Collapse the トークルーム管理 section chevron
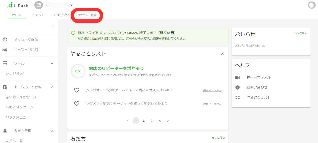The height and width of the screenshot is (143, 318). coord(52,87)
